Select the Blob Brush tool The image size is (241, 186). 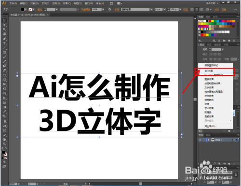click(4, 66)
